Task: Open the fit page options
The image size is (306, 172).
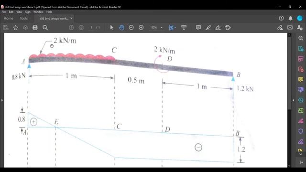Action: (172, 28)
